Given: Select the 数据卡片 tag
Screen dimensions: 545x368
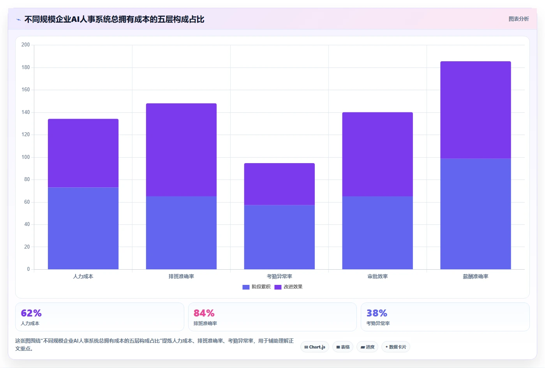Looking at the screenshot, I should (396, 347).
